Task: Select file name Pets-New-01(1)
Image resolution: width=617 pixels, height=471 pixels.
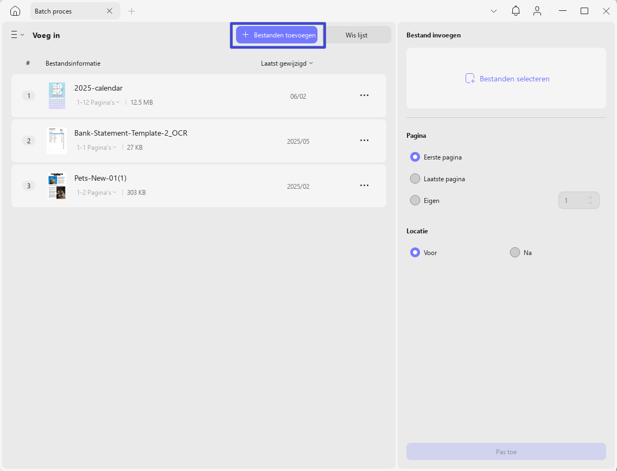Action: click(x=100, y=178)
